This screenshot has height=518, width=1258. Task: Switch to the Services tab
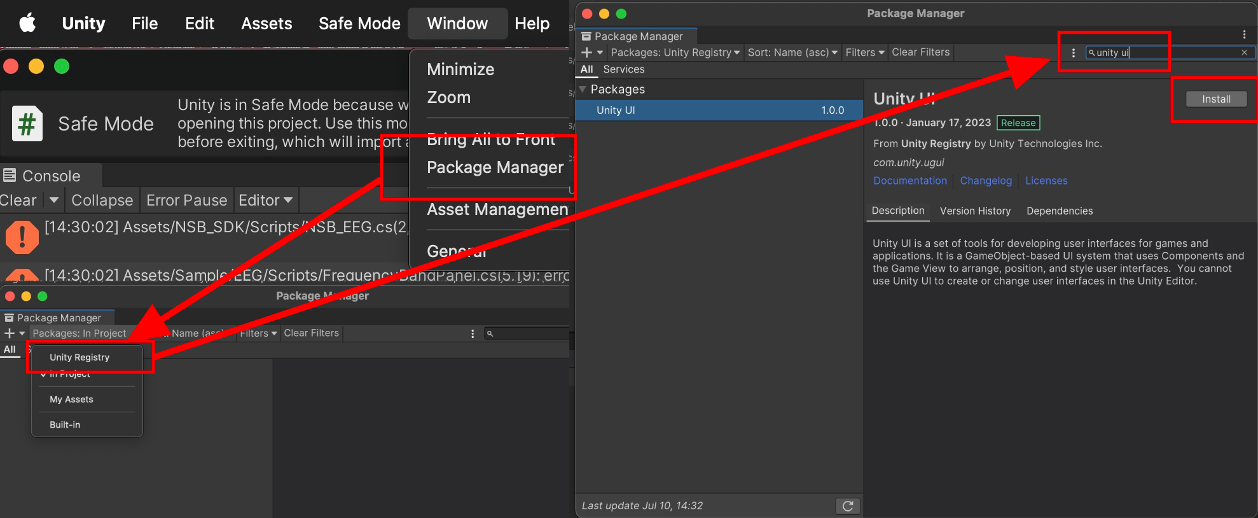(x=623, y=69)
